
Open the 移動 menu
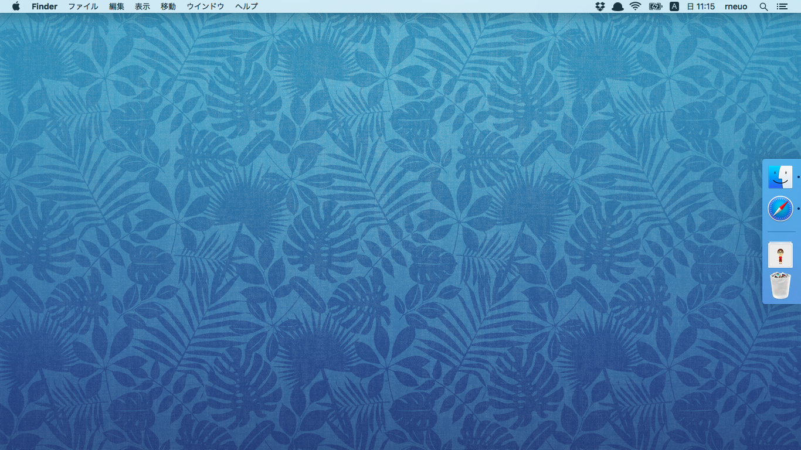[168, 6]
